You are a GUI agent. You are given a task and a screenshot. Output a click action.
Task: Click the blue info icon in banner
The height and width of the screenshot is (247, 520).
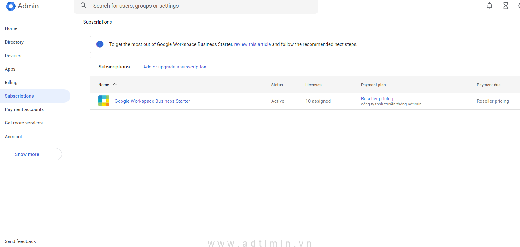tap(100, 44)
